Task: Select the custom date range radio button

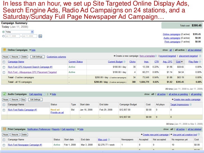Action: 3,36
